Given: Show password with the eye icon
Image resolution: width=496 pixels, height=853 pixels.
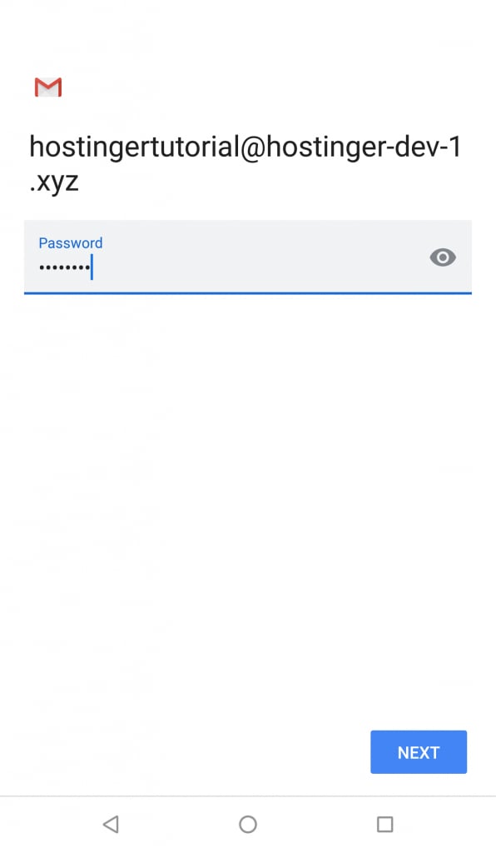Looking at the screenshot, I should click(443, 257).
